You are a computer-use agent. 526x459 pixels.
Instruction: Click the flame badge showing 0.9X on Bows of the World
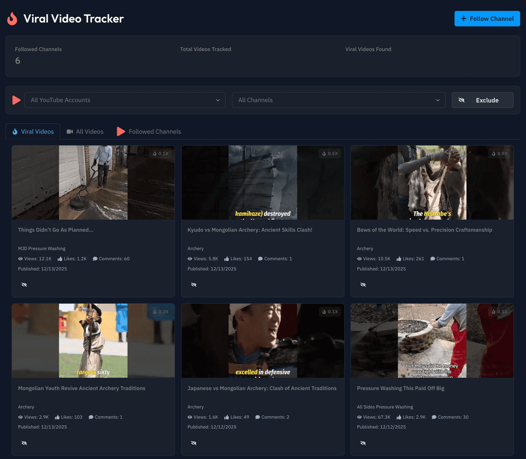[x=499, y=153]
